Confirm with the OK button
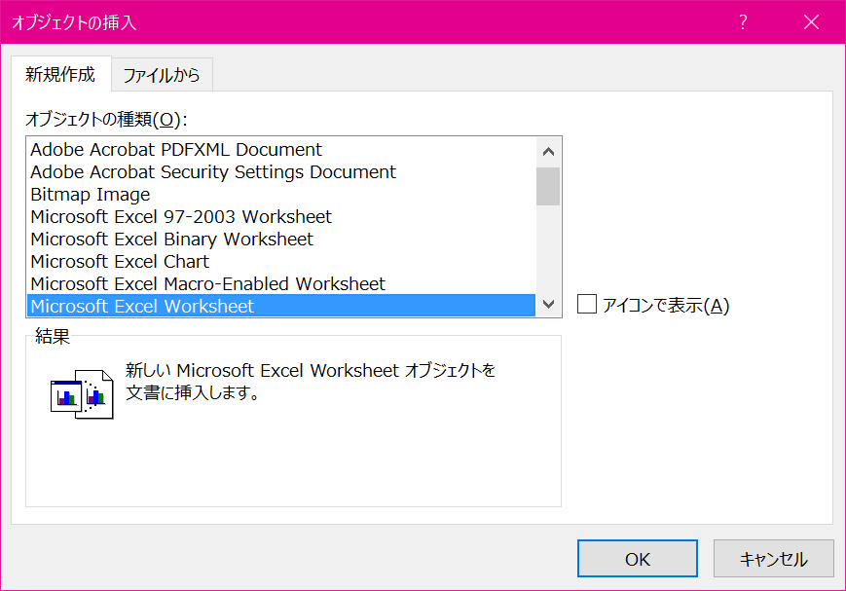This screenshot has width=846, height=591. (638, 559)
